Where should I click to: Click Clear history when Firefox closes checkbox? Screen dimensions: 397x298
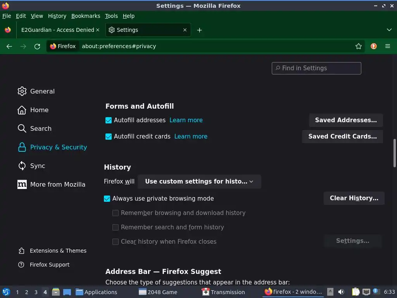coord(116,241)
